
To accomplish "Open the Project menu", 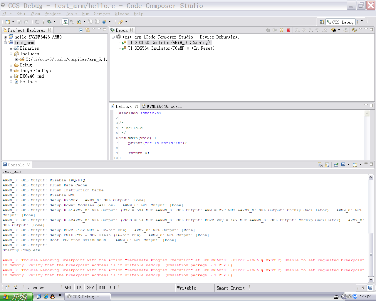I will (x=53, y=14).
